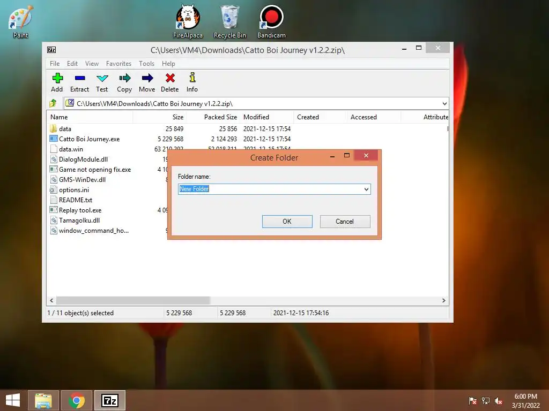Open Windows Start button

13,400
